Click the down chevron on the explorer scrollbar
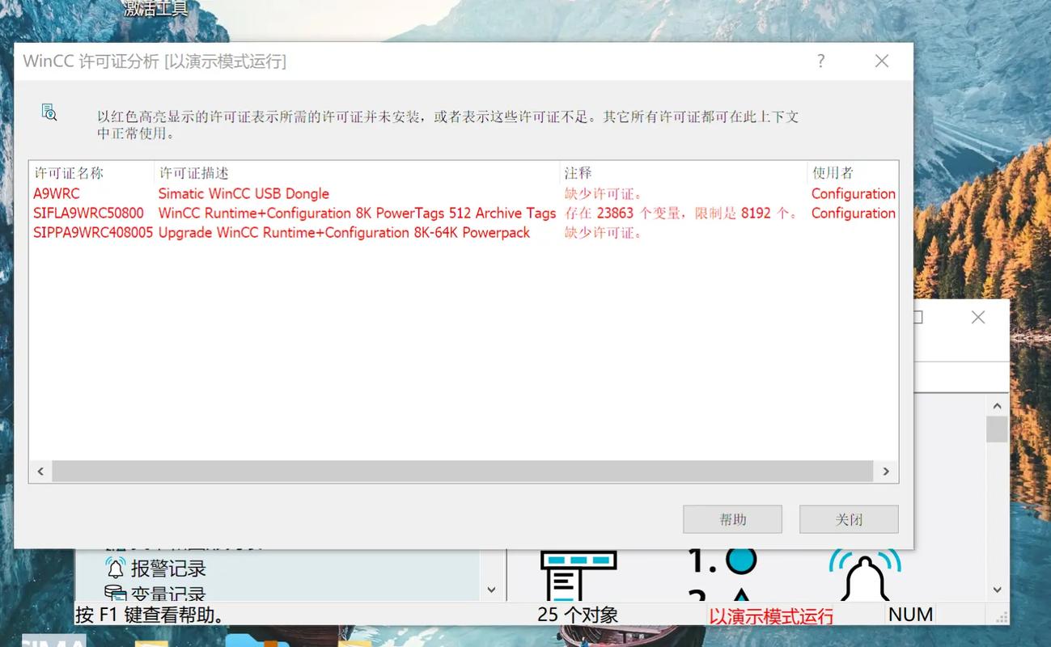Image resolution: width=1051 pixels, height=647 pixels. point(491,590)
